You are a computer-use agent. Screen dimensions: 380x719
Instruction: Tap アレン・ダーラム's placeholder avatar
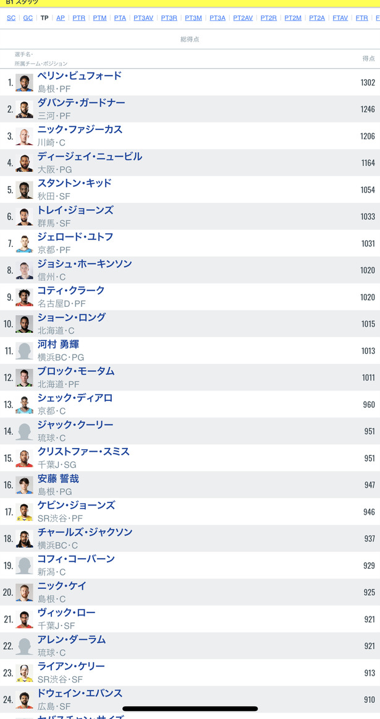coord(24,646)
